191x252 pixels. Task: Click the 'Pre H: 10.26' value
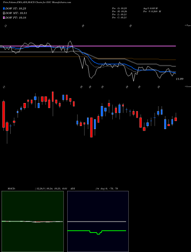pos(120,11)
